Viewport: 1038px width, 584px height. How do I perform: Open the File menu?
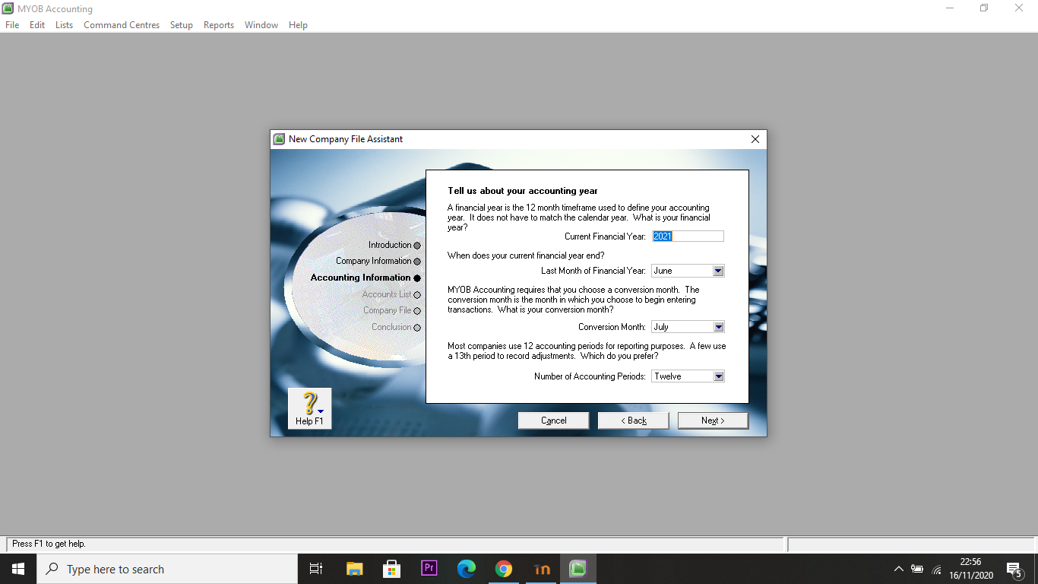(12, 25)
